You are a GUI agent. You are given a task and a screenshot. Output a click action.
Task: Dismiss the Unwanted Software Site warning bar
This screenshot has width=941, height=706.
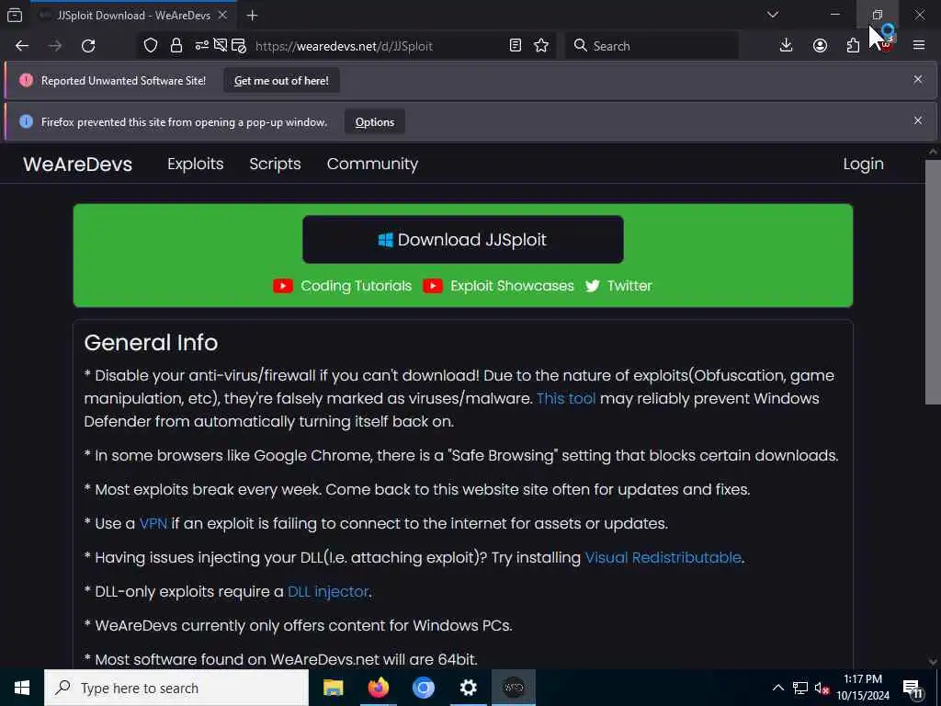918,79
